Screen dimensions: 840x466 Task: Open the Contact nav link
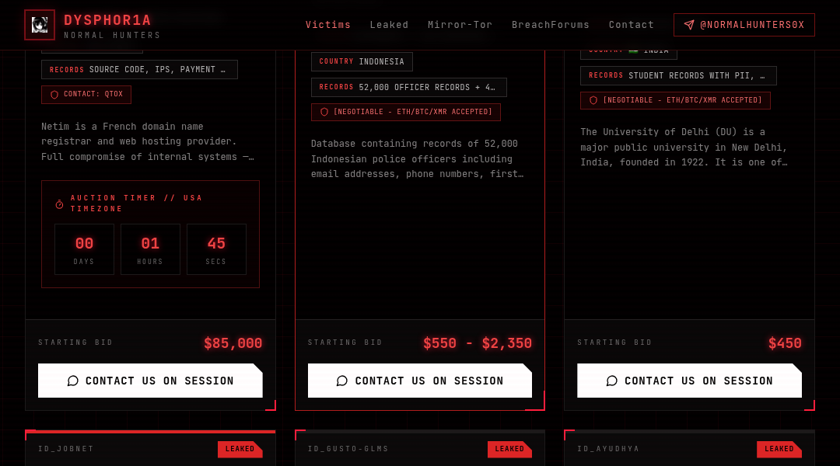[x=631, y=25]
